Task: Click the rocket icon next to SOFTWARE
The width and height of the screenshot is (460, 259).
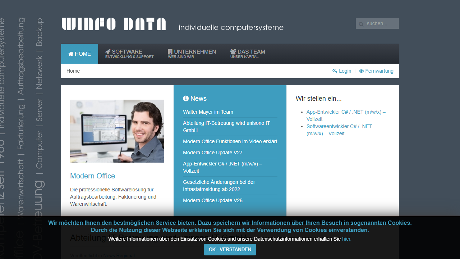Action: tap(108, 52)
